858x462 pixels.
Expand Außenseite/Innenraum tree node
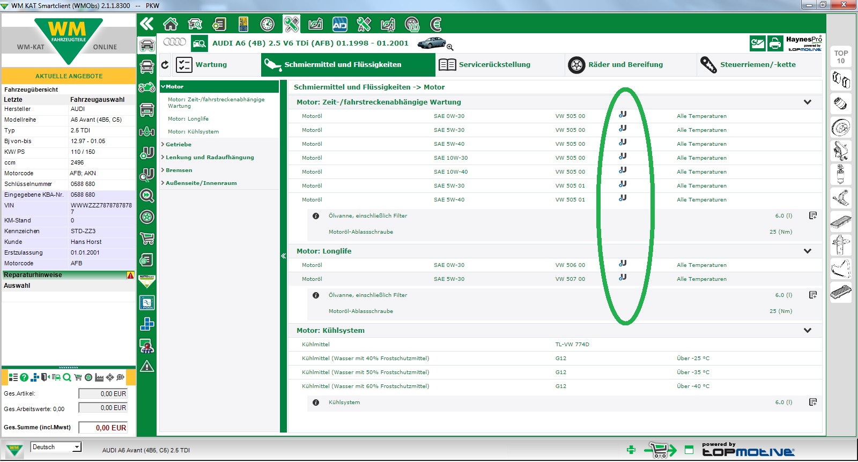162,183
